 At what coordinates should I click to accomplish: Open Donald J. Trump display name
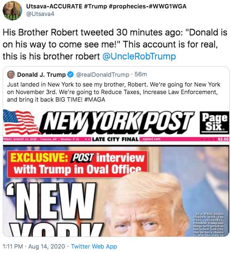tap(41, 75)
